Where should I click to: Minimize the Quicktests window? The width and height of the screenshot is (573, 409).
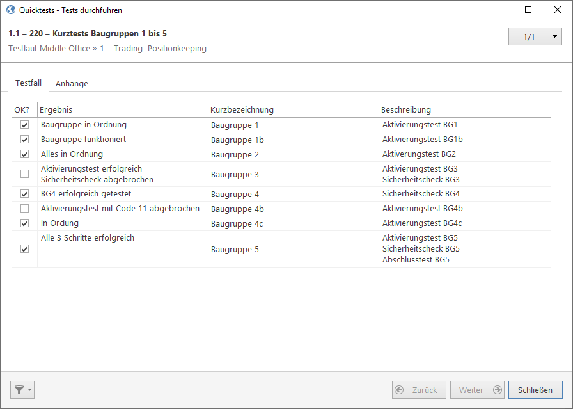[x=499, y=10]
